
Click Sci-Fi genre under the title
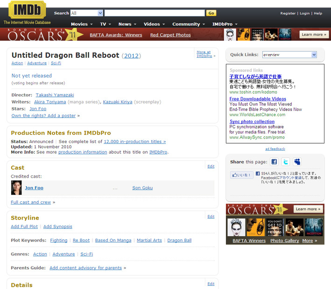coord(56,63)
